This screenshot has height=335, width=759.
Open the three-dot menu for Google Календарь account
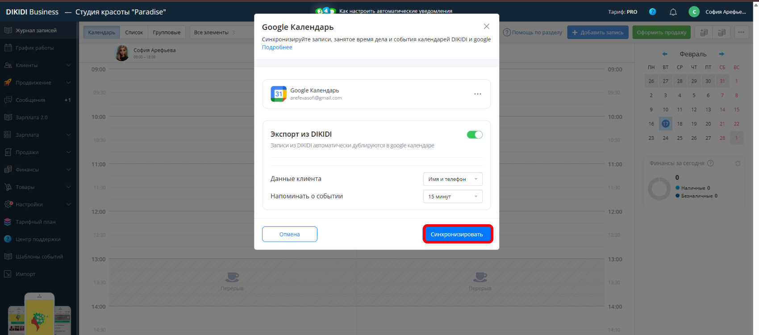click(x=477, y=94)
